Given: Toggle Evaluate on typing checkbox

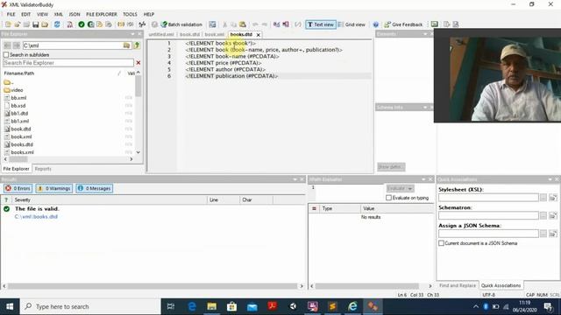Looking at the screenshot, I should click(388, 198).
